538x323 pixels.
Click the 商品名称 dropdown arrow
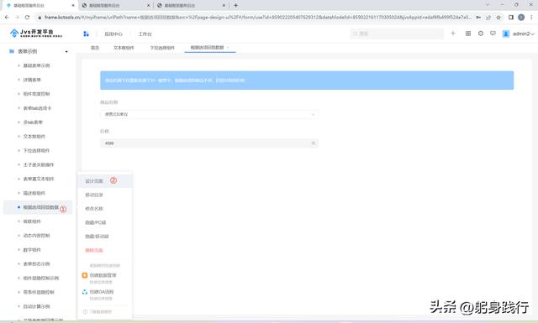pos(313,114)
